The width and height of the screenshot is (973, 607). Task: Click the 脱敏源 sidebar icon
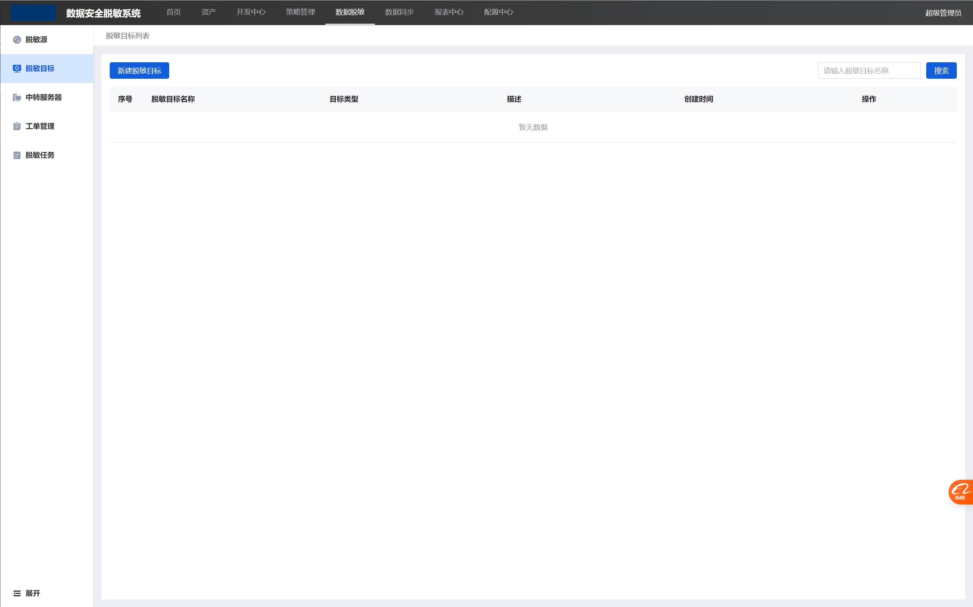[17, 40]
